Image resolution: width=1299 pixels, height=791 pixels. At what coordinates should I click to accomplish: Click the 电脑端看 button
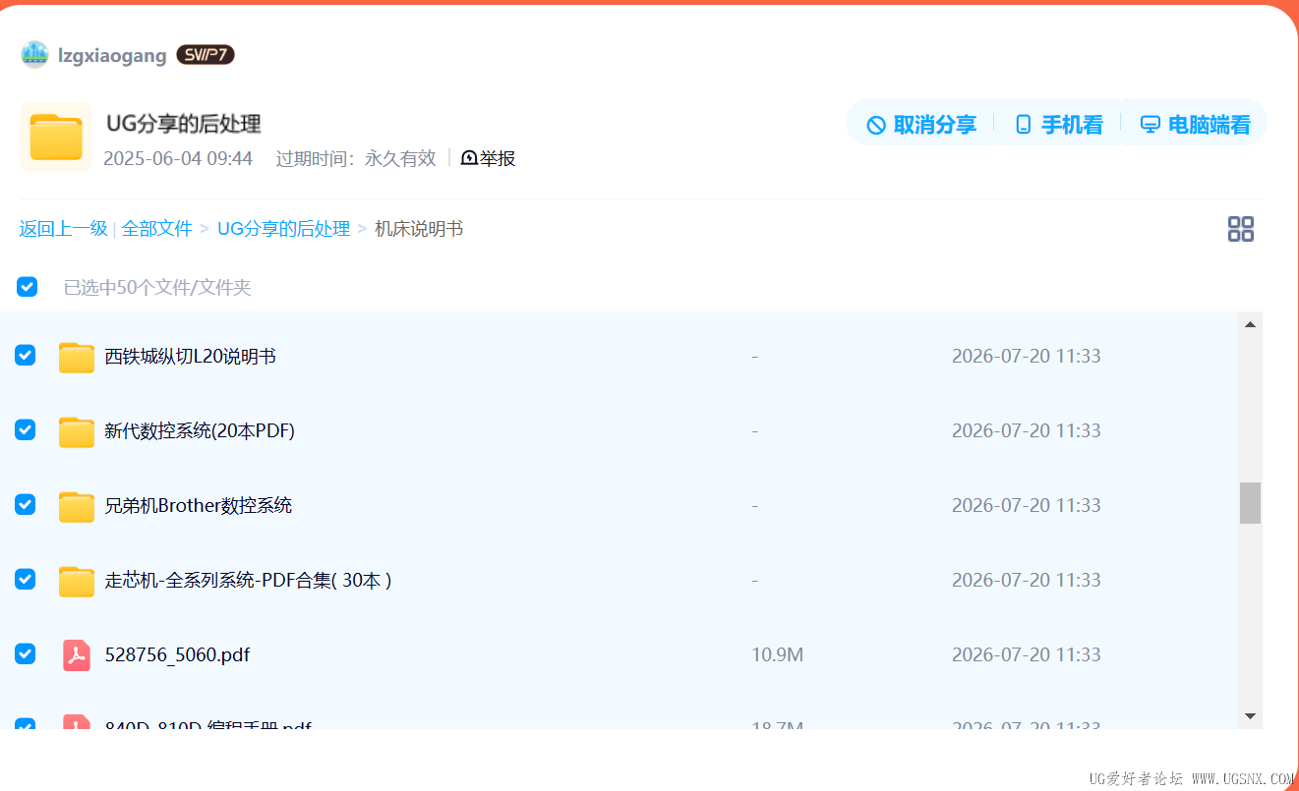[x=1195, y=125]
